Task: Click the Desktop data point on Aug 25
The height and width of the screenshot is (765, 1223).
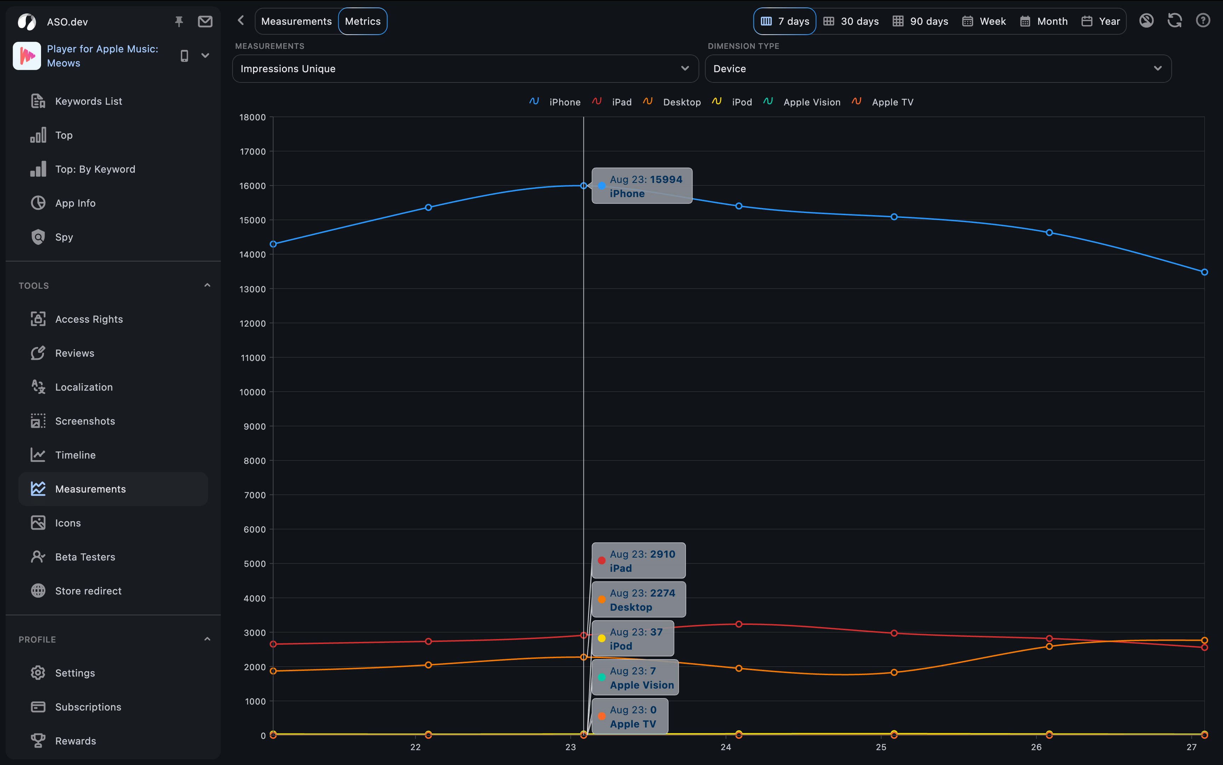Action: point(894,672)
